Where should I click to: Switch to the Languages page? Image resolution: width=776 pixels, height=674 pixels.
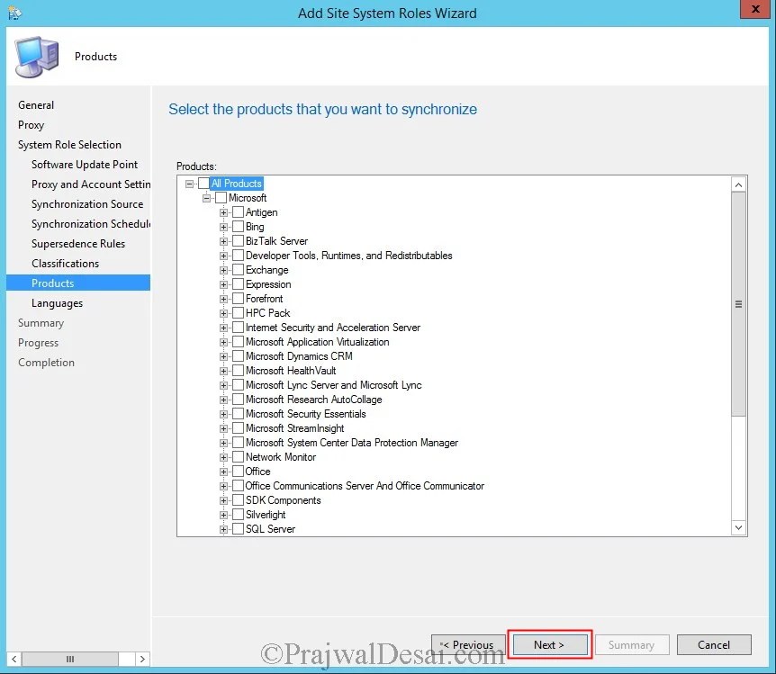[x=57, y=302]
